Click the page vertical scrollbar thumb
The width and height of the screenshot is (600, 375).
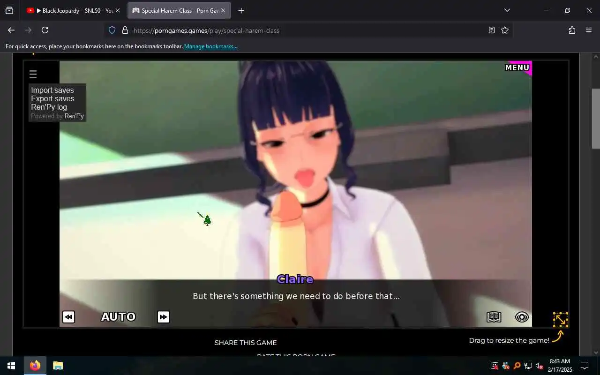[x=596, y=118]
